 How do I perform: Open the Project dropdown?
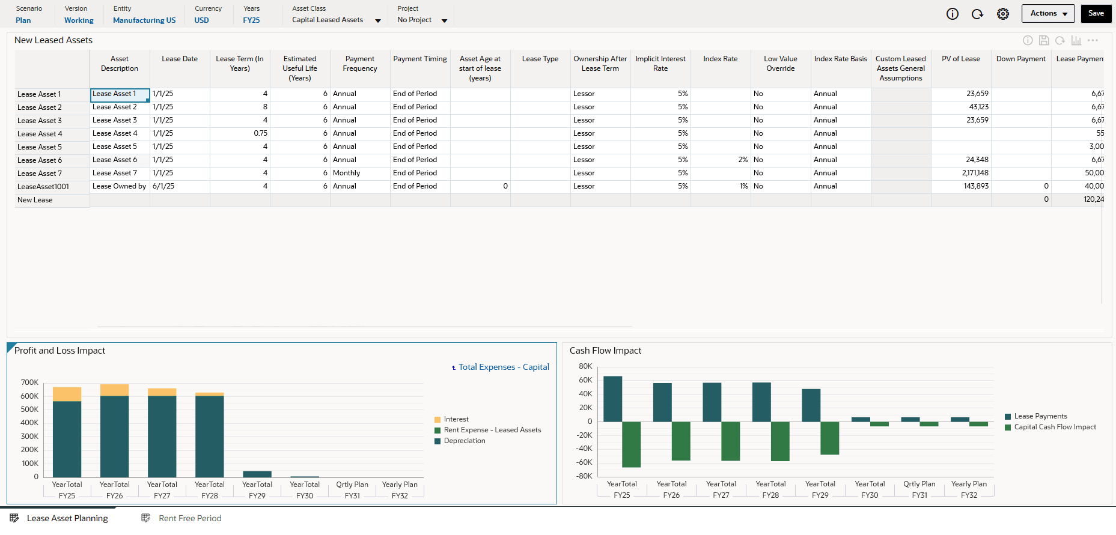(444, 20)
